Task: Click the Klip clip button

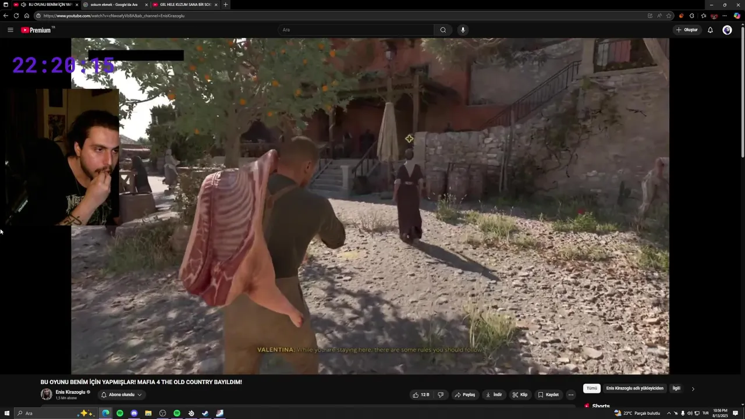Action: (x=520, y=395)
